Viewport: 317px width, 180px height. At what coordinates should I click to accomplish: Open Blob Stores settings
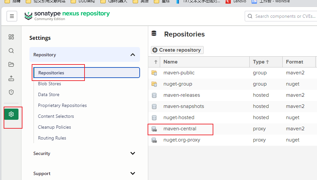click(x=50, y=84)
